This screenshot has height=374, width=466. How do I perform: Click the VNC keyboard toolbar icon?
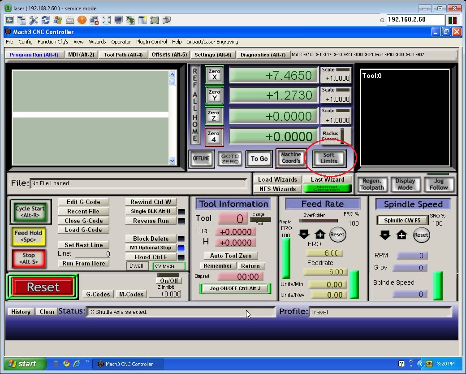70,20
